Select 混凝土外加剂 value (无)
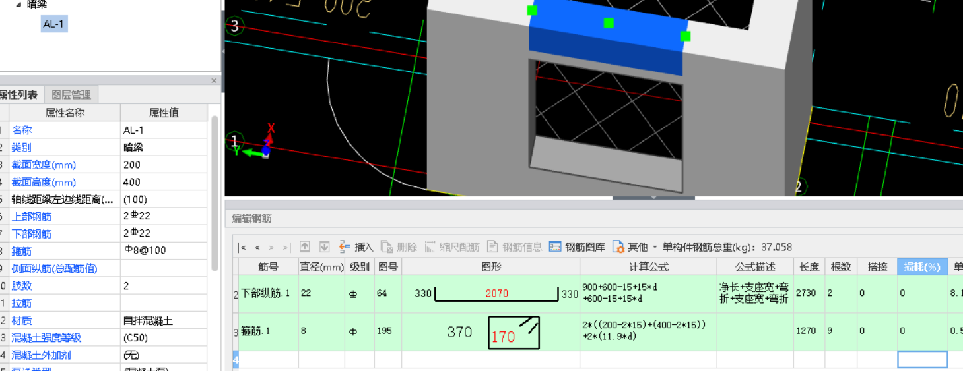Image resolution: width=963 pixels, height=371 pixels. tap(164, 355)
